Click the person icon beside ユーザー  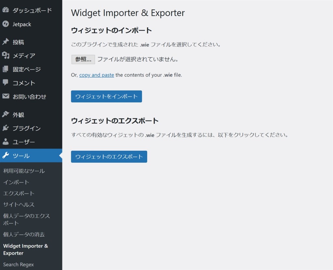pos(6,141)
